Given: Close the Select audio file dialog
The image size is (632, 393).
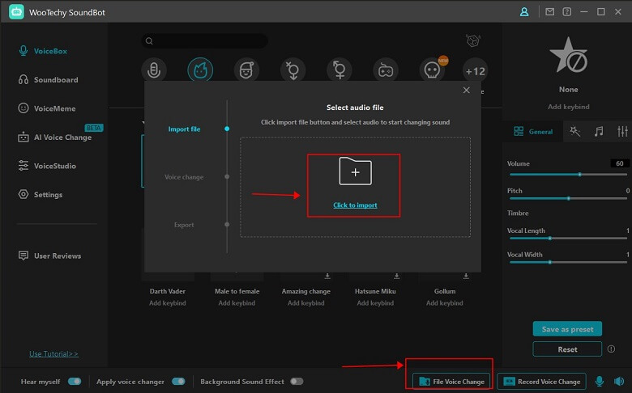Looking at the screenshot, I should [x=467, y=90].
